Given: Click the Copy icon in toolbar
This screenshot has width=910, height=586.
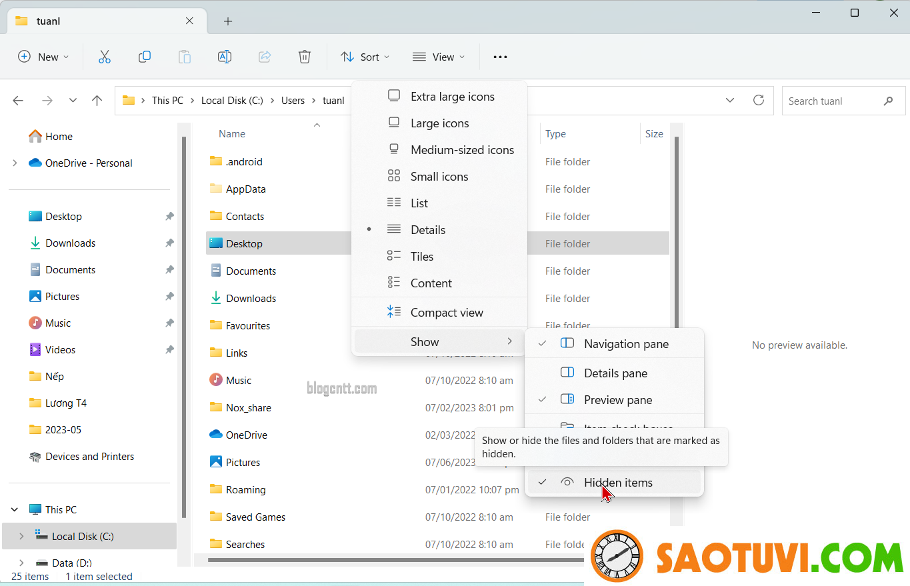Looking at the screenshot, I should point(144,57).
